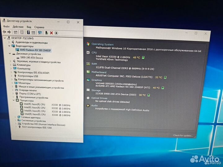Expand the Контроллеры USB node
This screenshot has width=223, height=167.
(11, 76)
